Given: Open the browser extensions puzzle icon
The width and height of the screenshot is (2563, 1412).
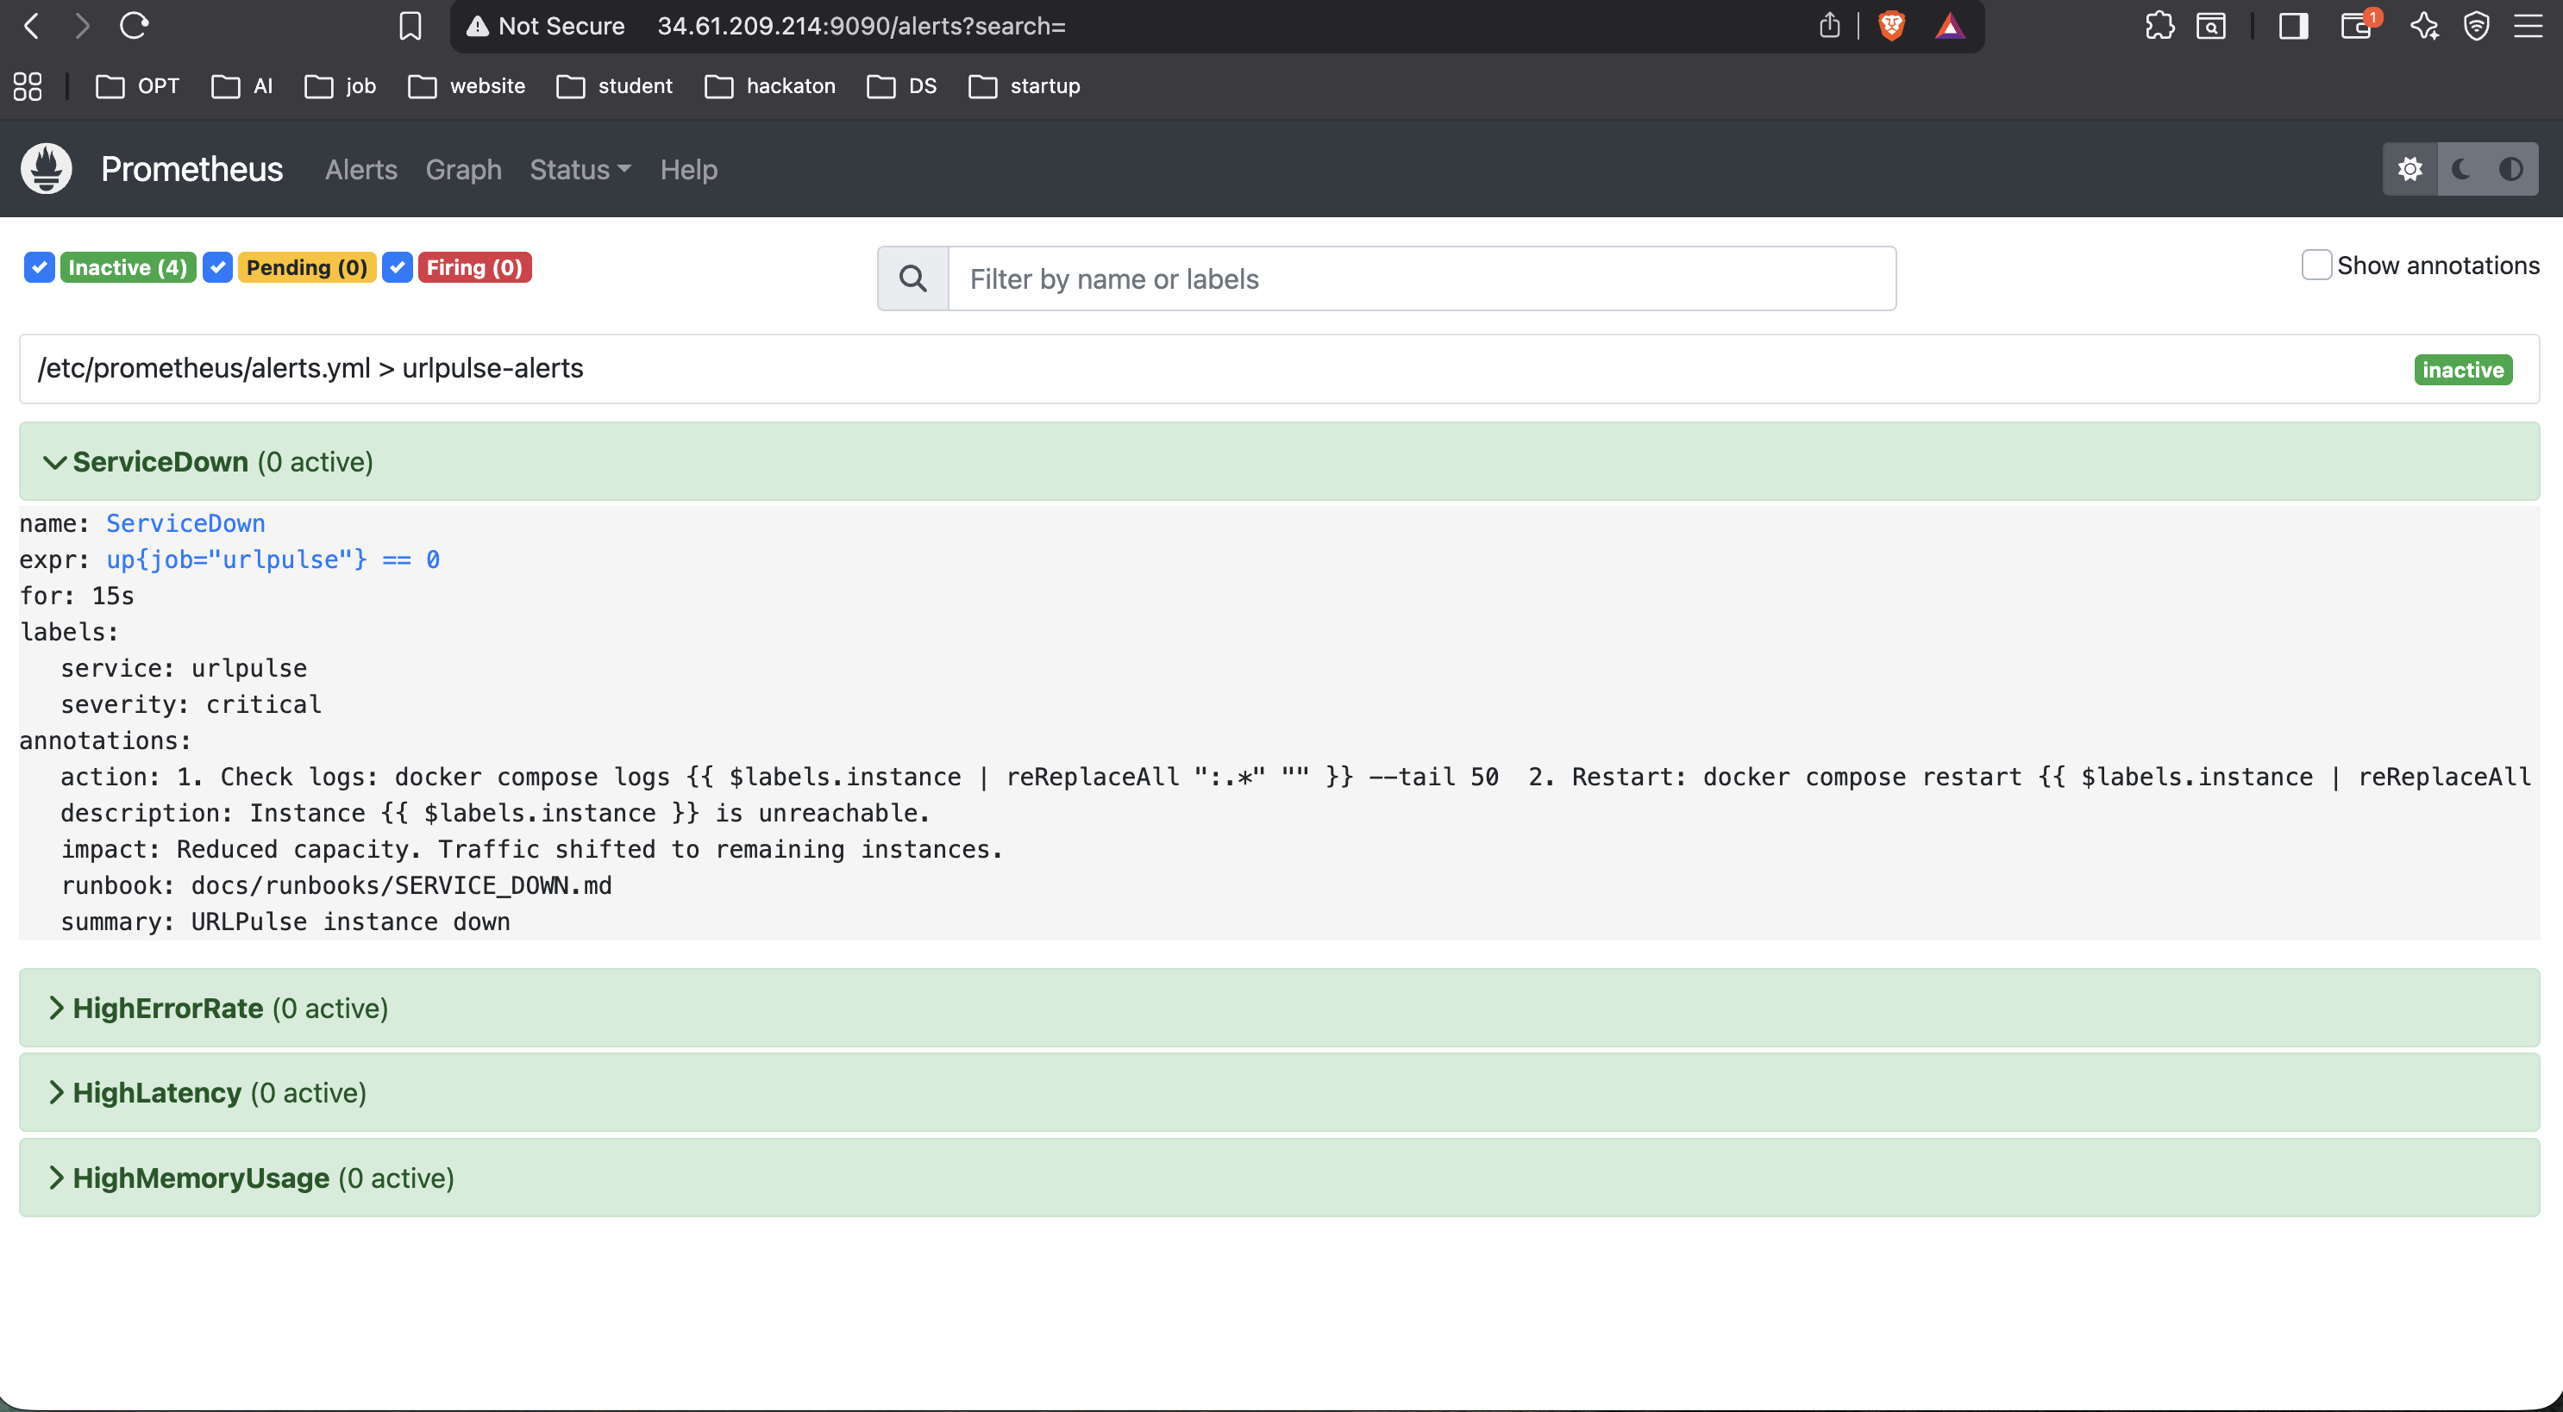Looking at the screenshot, I should 2159,26.
